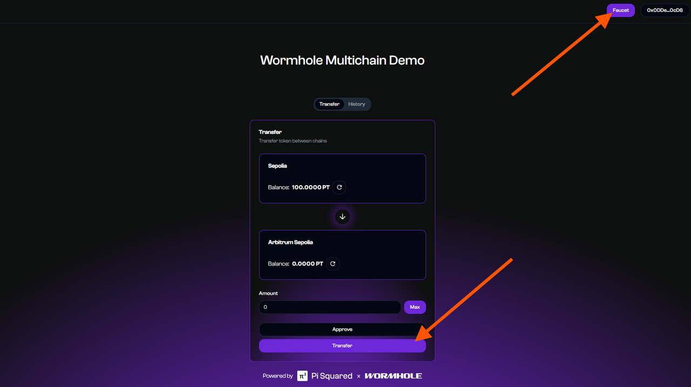Click the 'Powered by' footer text

tap(278, 376)
